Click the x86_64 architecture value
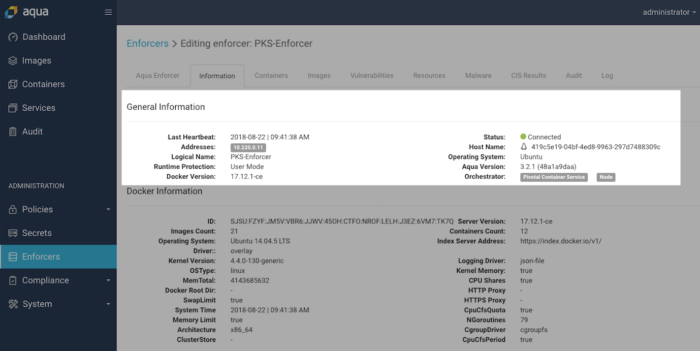 point(241,330)
